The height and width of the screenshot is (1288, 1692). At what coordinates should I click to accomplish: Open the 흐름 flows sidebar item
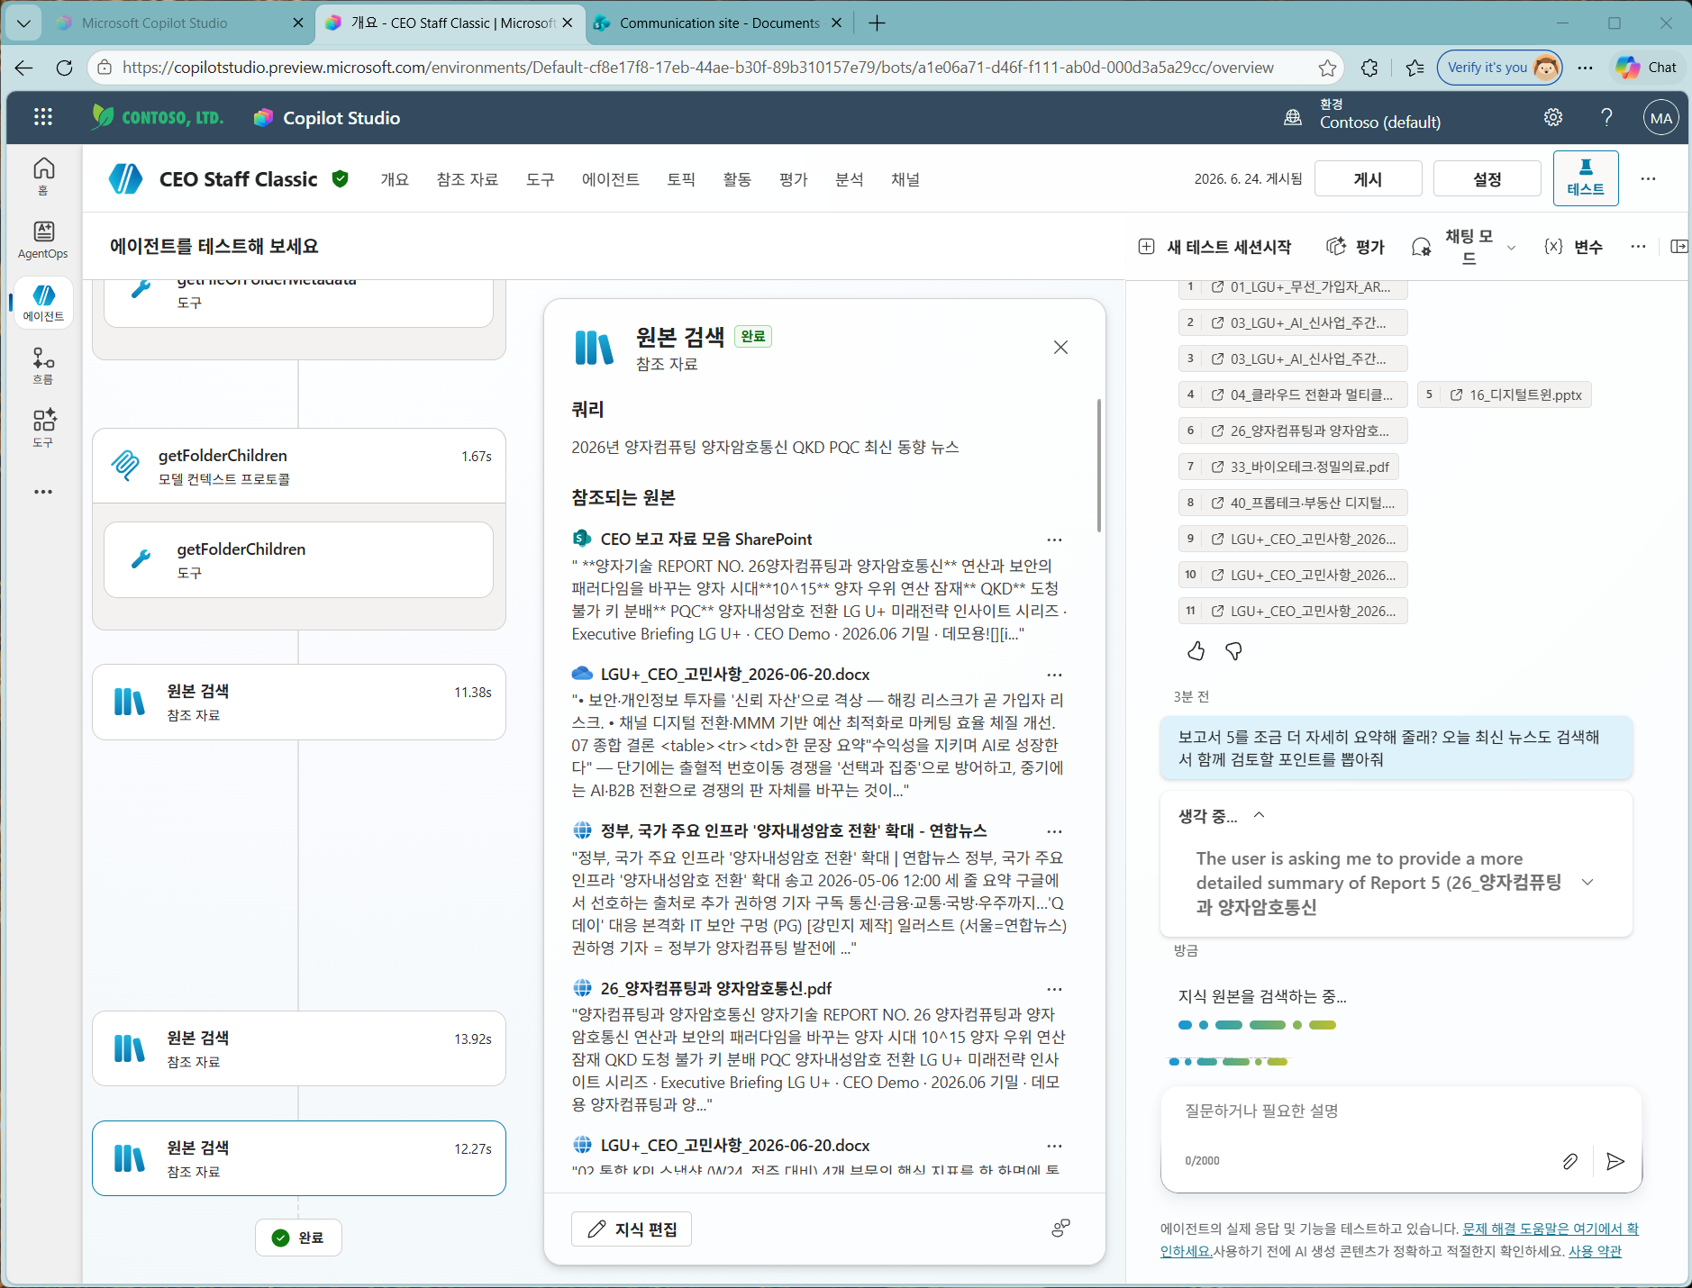[x=43, y=366]
